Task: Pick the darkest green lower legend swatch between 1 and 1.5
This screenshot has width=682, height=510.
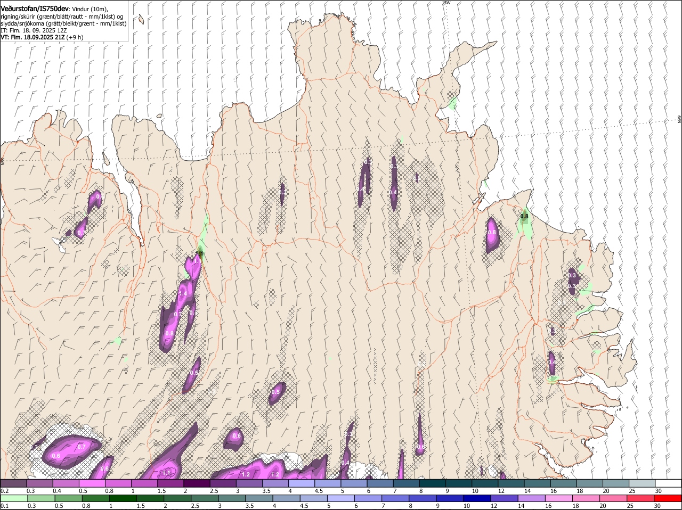Action: [x=123, y=498]
